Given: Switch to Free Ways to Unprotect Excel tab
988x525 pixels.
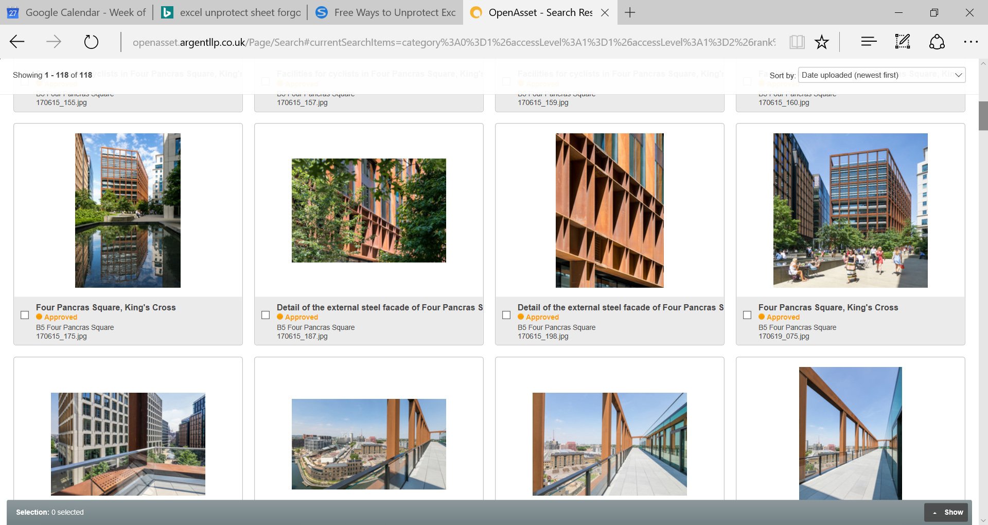Looking at the screenshot, I should tap(385, 12).
